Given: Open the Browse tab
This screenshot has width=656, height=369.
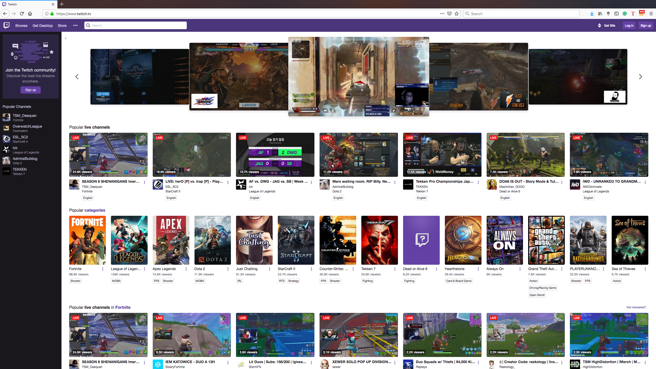Looking at the screenshot, I should coord(21,25).
